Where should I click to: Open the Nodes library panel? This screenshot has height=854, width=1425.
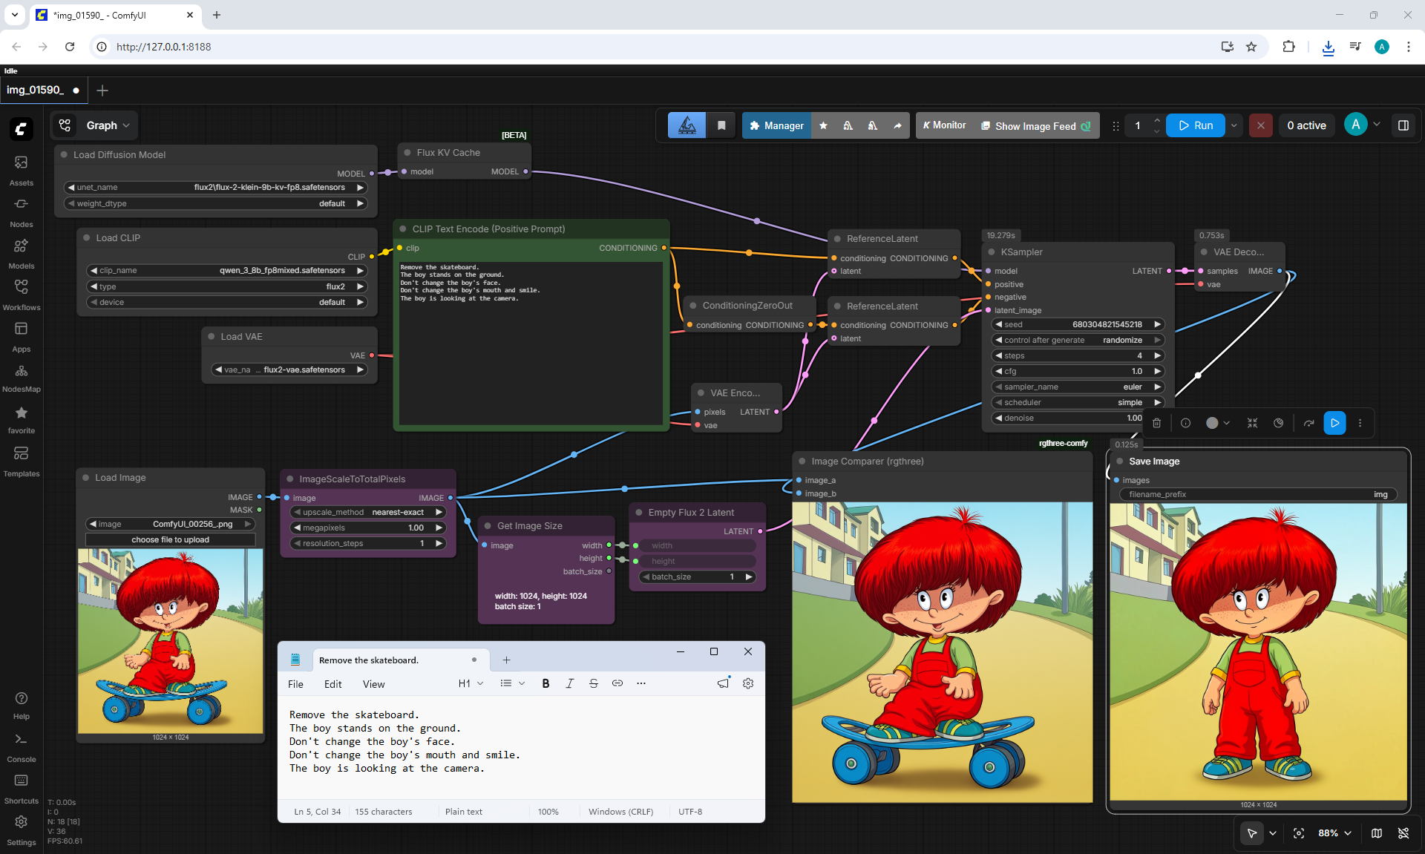point(21,212)
